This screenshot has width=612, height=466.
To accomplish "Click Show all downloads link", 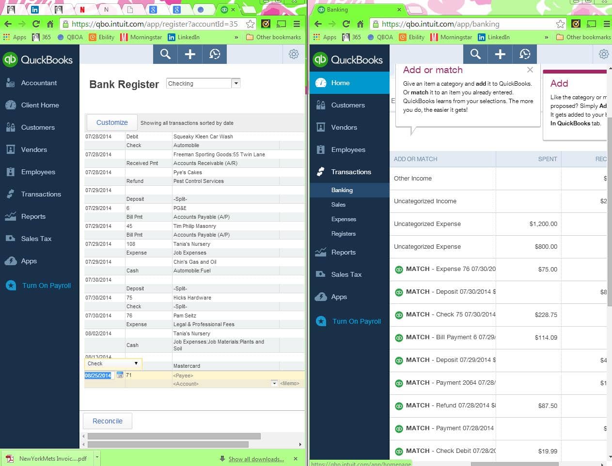I will pyautogui.click(x=256, y=459).
